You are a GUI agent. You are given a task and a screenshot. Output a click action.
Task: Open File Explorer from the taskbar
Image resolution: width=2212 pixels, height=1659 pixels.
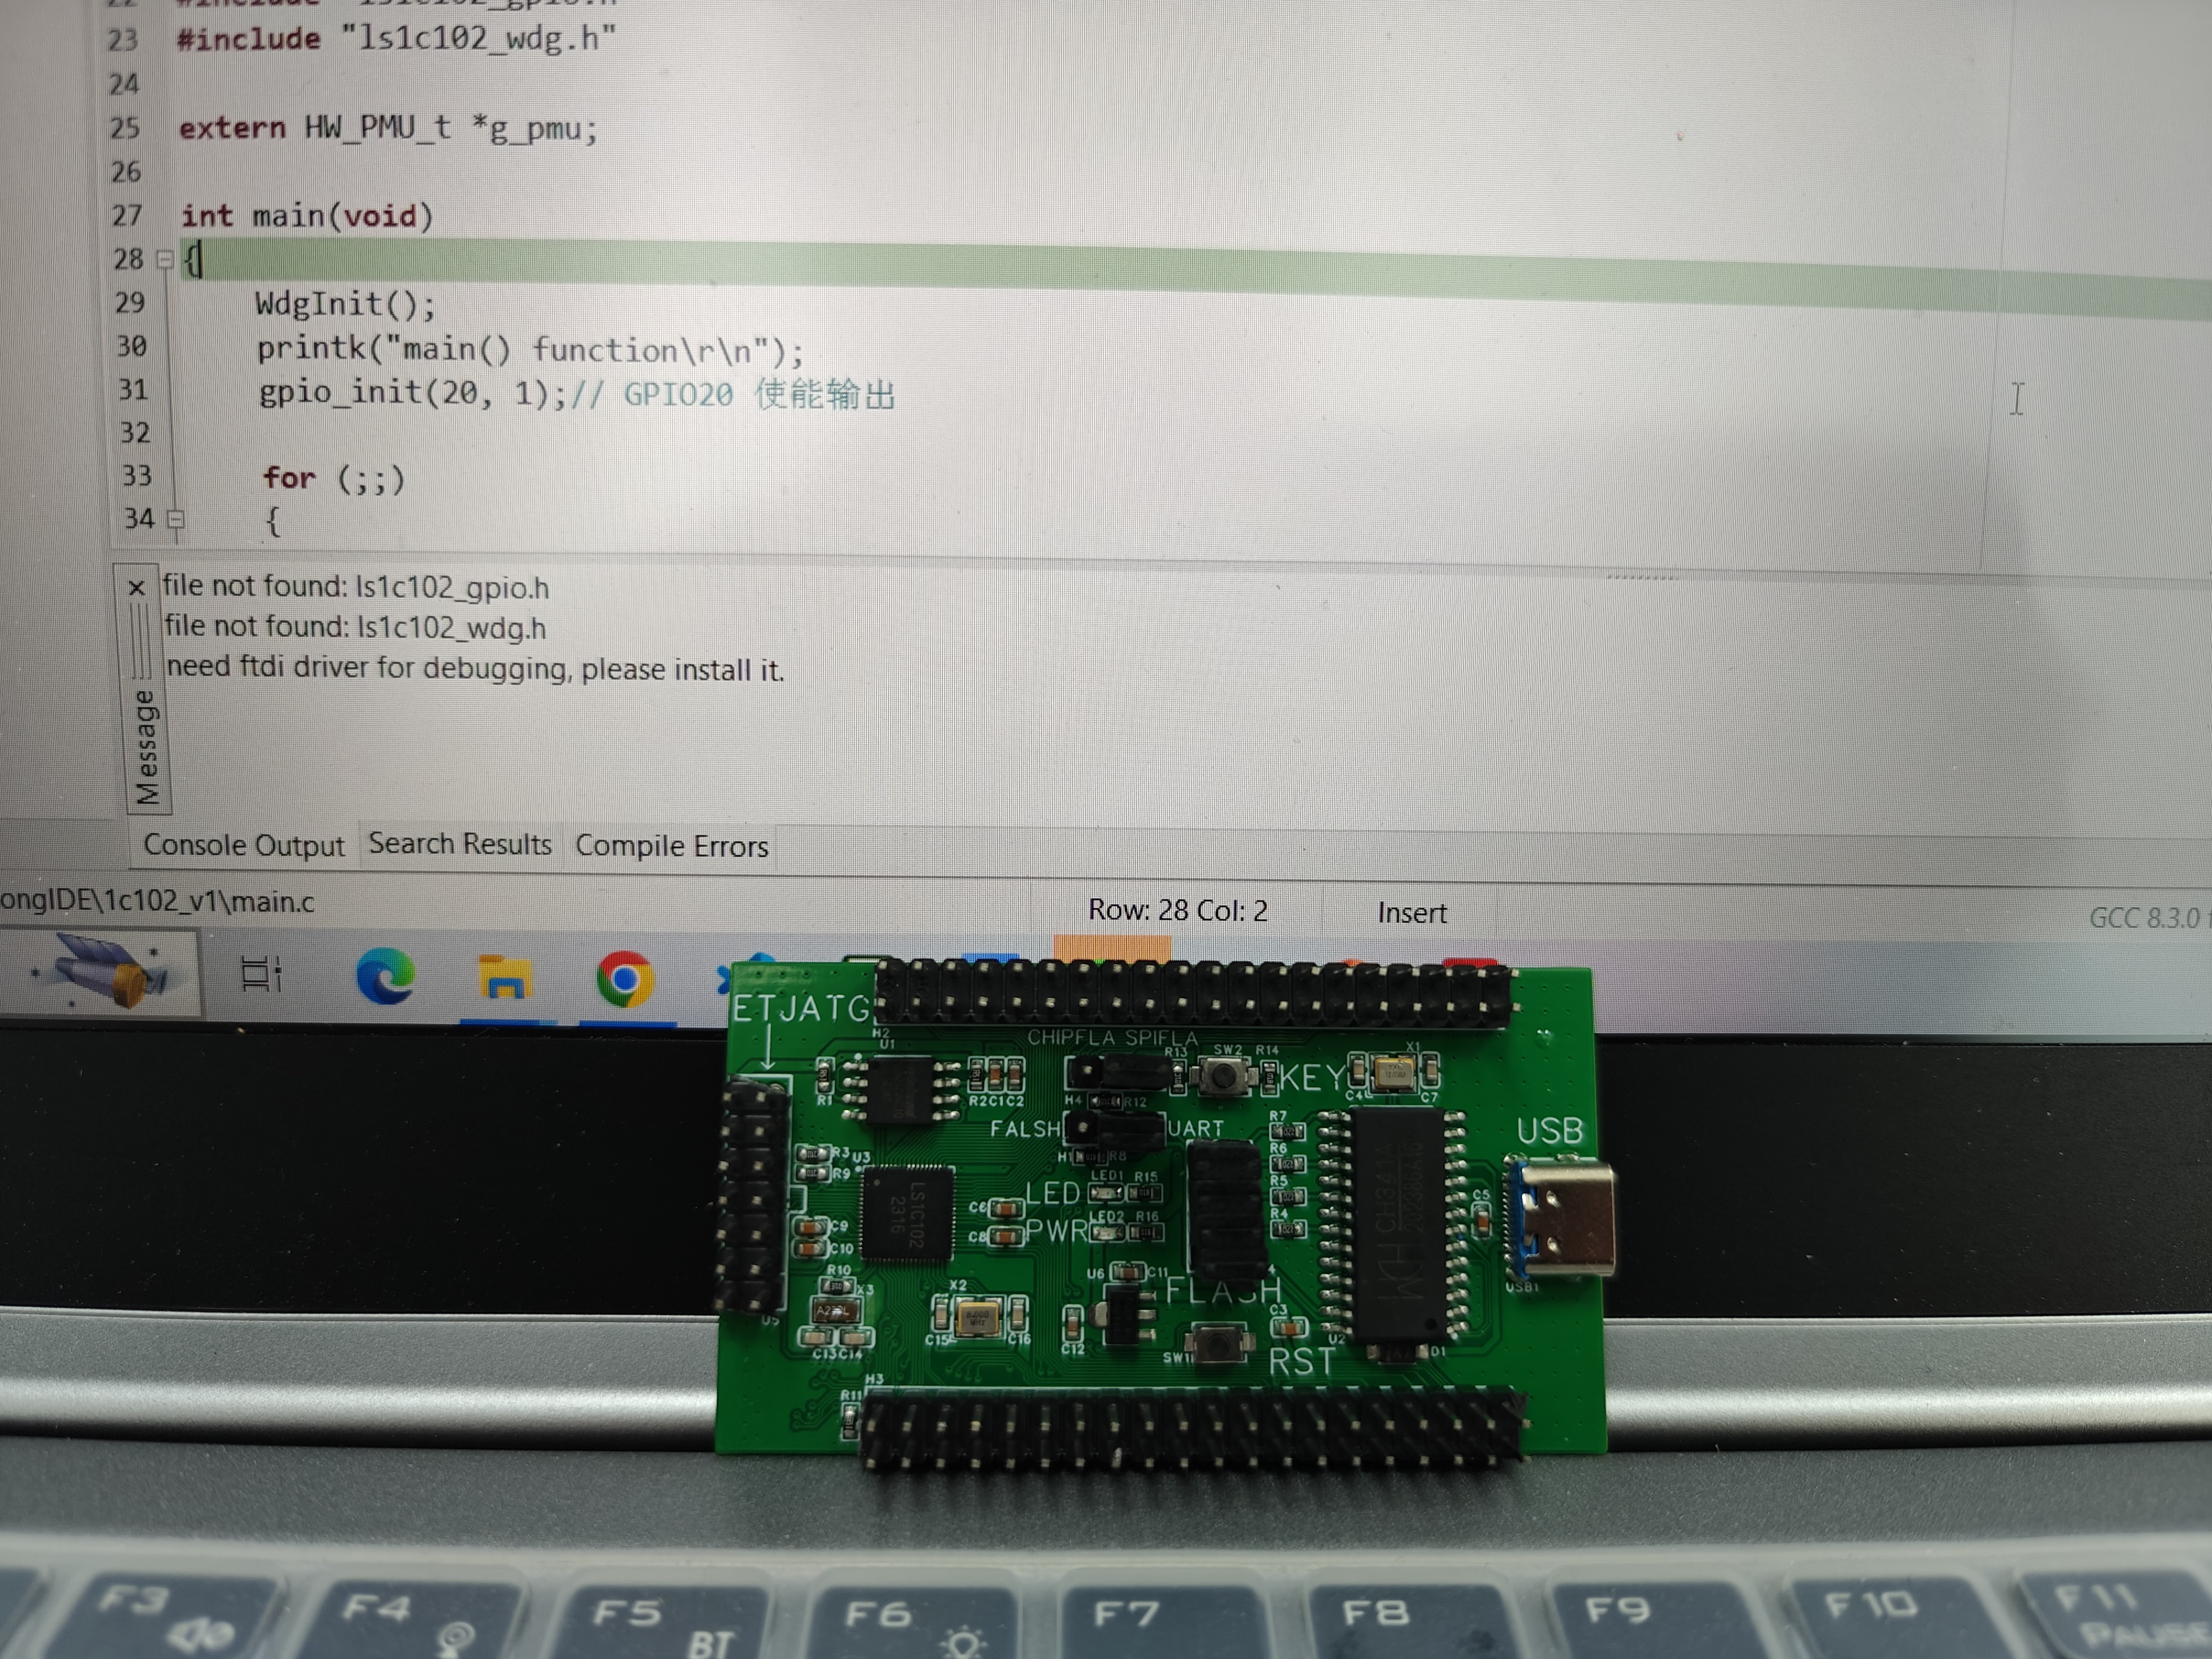(x=504, y=977)
